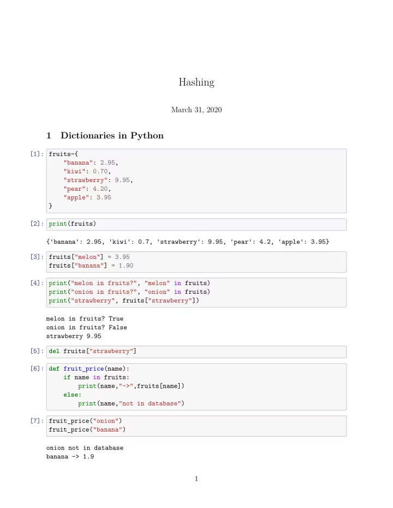Click the print("strawberry", fruits[...]) code line

[124, 301]
